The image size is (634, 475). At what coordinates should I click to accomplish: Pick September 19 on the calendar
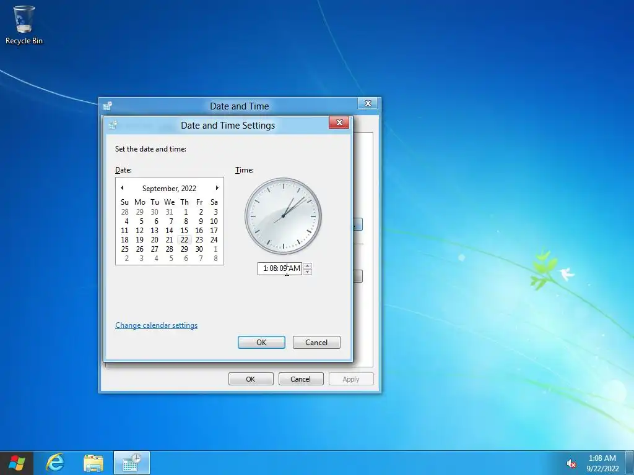click(139, 239)
